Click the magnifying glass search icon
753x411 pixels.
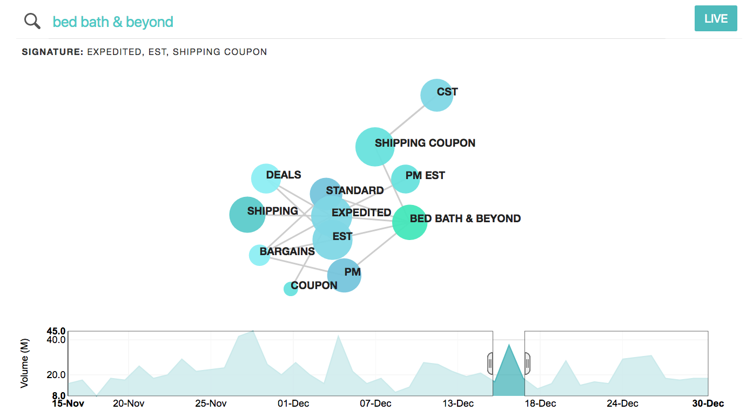(32, 21)
